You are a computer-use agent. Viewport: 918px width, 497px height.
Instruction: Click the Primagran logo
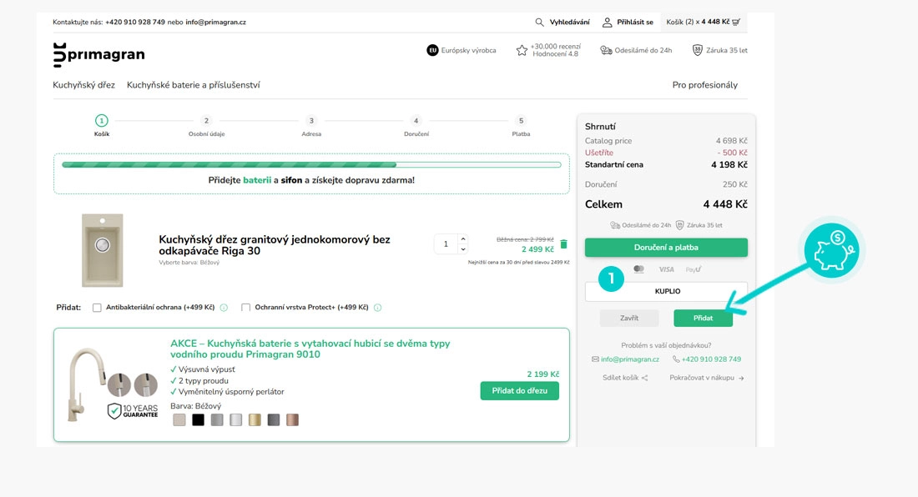tap(98, 54)
